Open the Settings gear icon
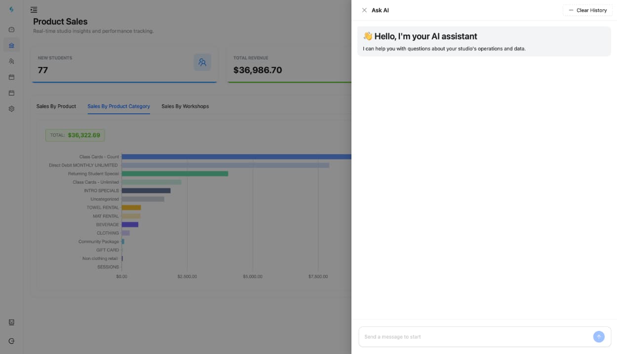Viewport: 617px width, 354px height. [11, 108]
